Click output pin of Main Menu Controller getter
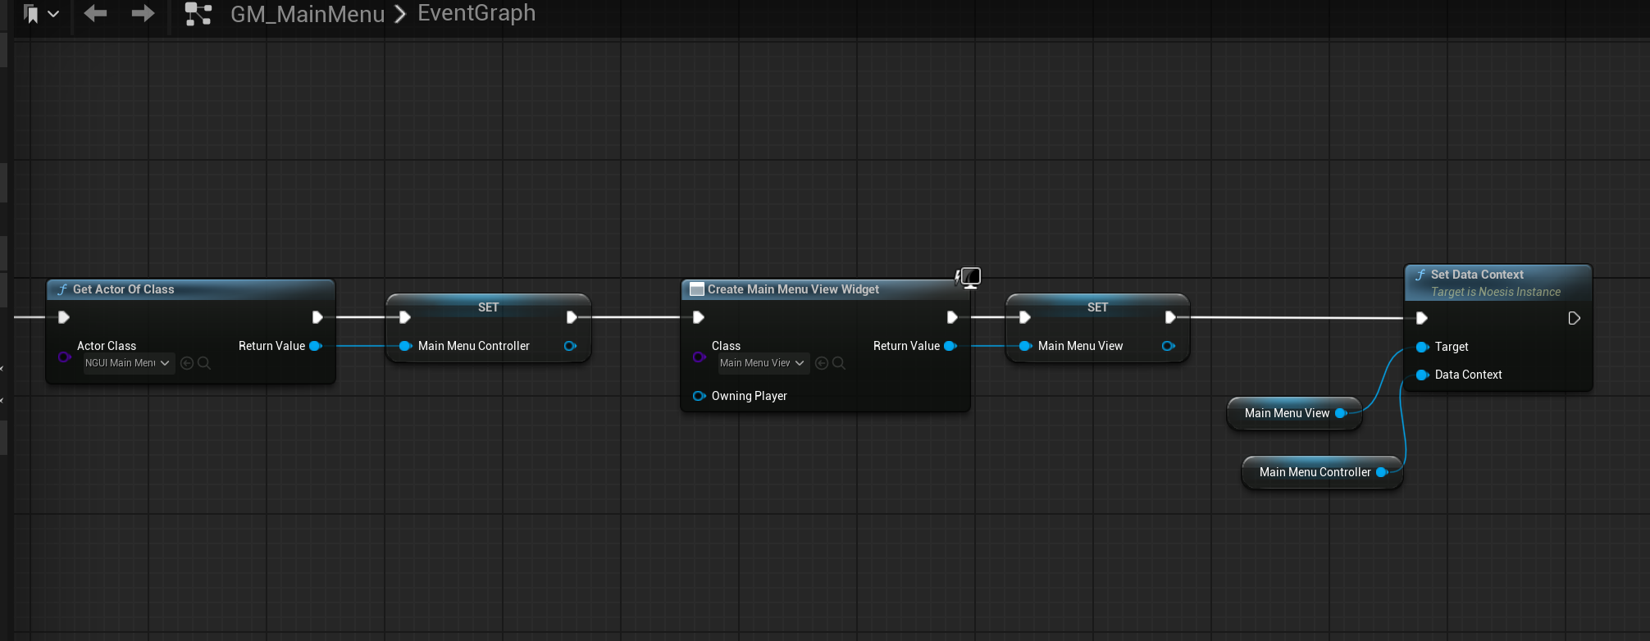This screenshot has height=641, width=1650. tap(1382, 472)
